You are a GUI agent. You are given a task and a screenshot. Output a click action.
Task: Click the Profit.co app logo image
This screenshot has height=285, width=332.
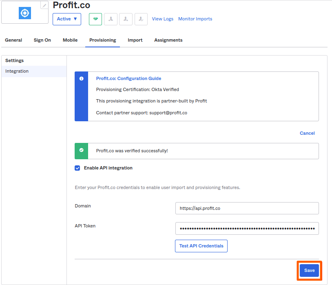click(25, 13)
